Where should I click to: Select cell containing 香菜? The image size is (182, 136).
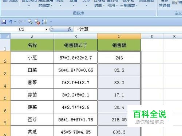click(x=32, y=82)
